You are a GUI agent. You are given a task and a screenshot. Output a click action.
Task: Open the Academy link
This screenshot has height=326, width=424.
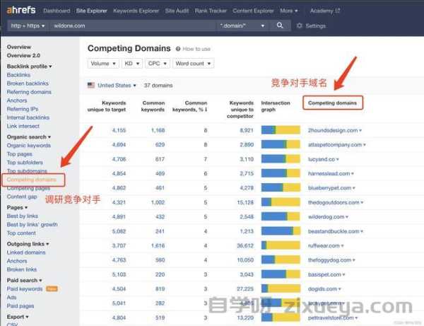pos(325,11)
